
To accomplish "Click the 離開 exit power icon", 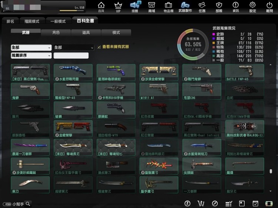I will pyautogui.click(x=269, y=7).
